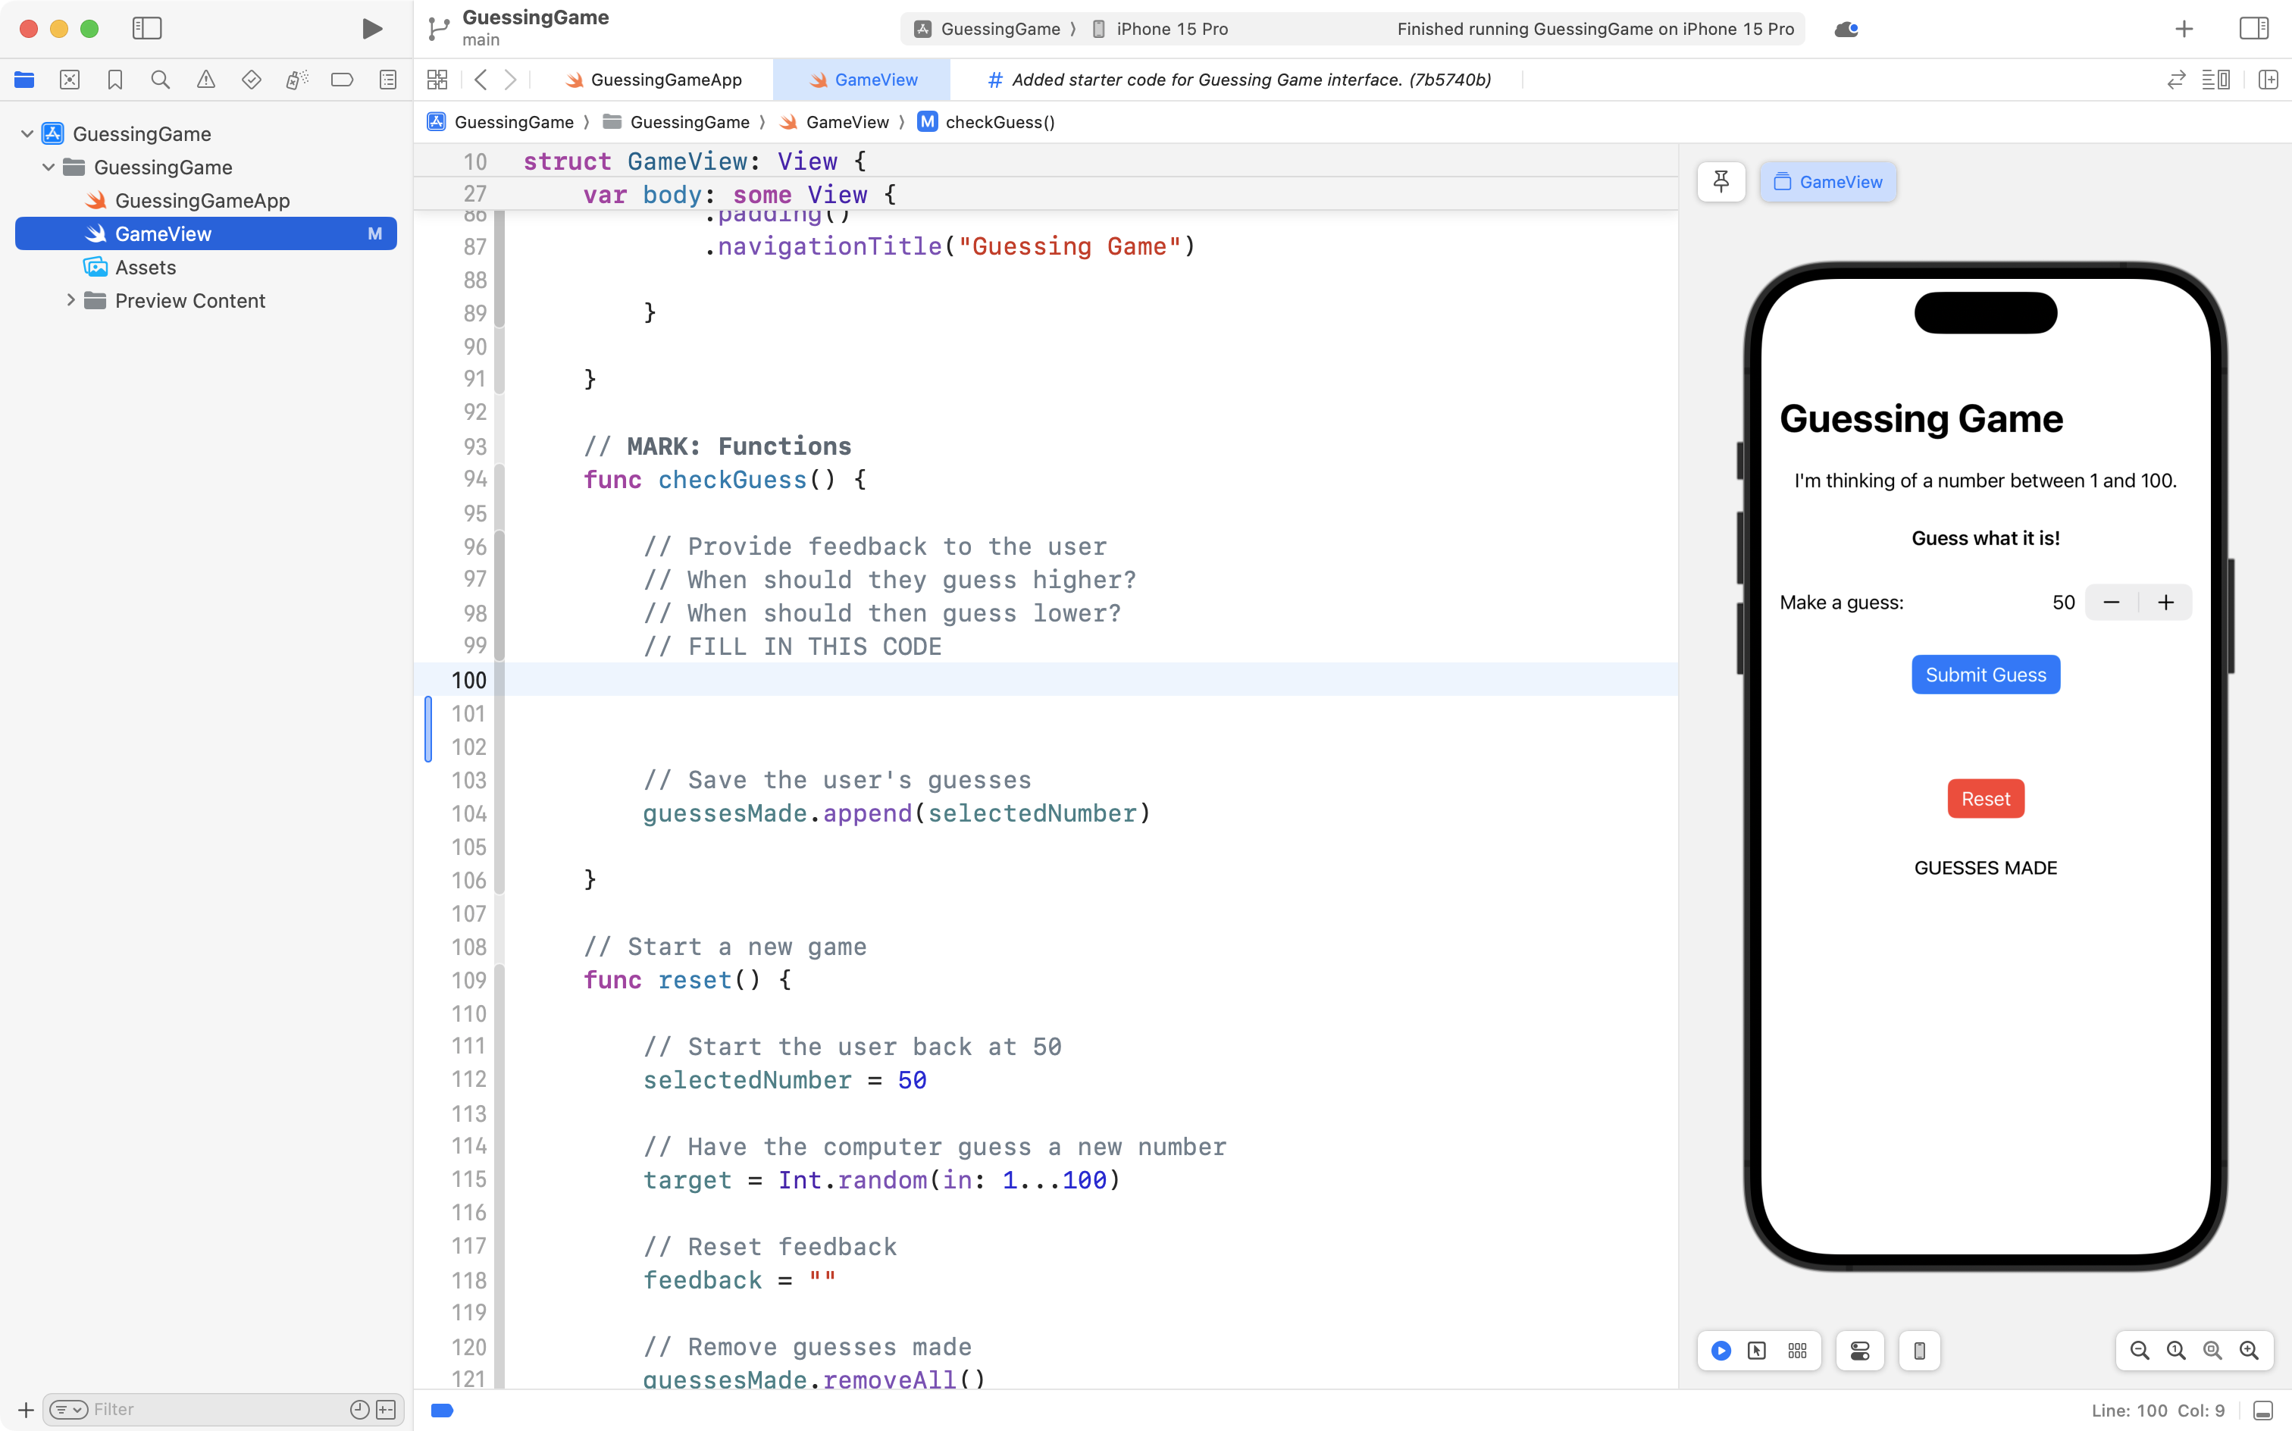
Task: Increase the guess with plus stepper
Action: pyautogui.click(x=2165, y=602)
